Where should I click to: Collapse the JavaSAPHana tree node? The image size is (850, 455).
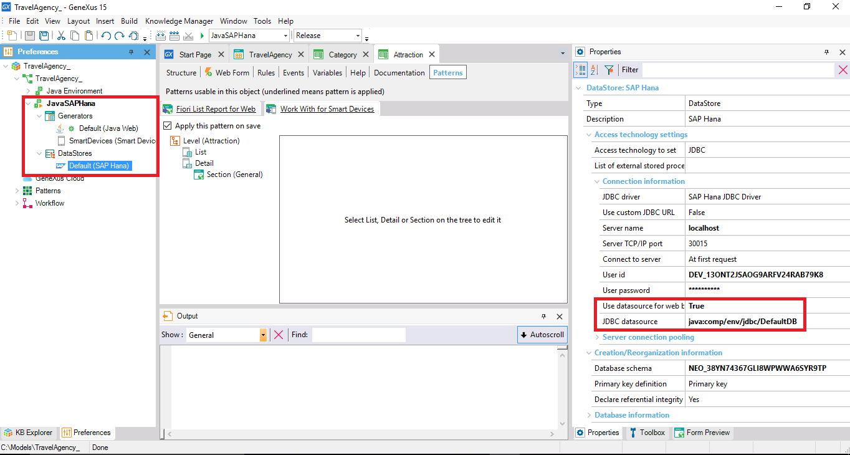coord(27,103)
